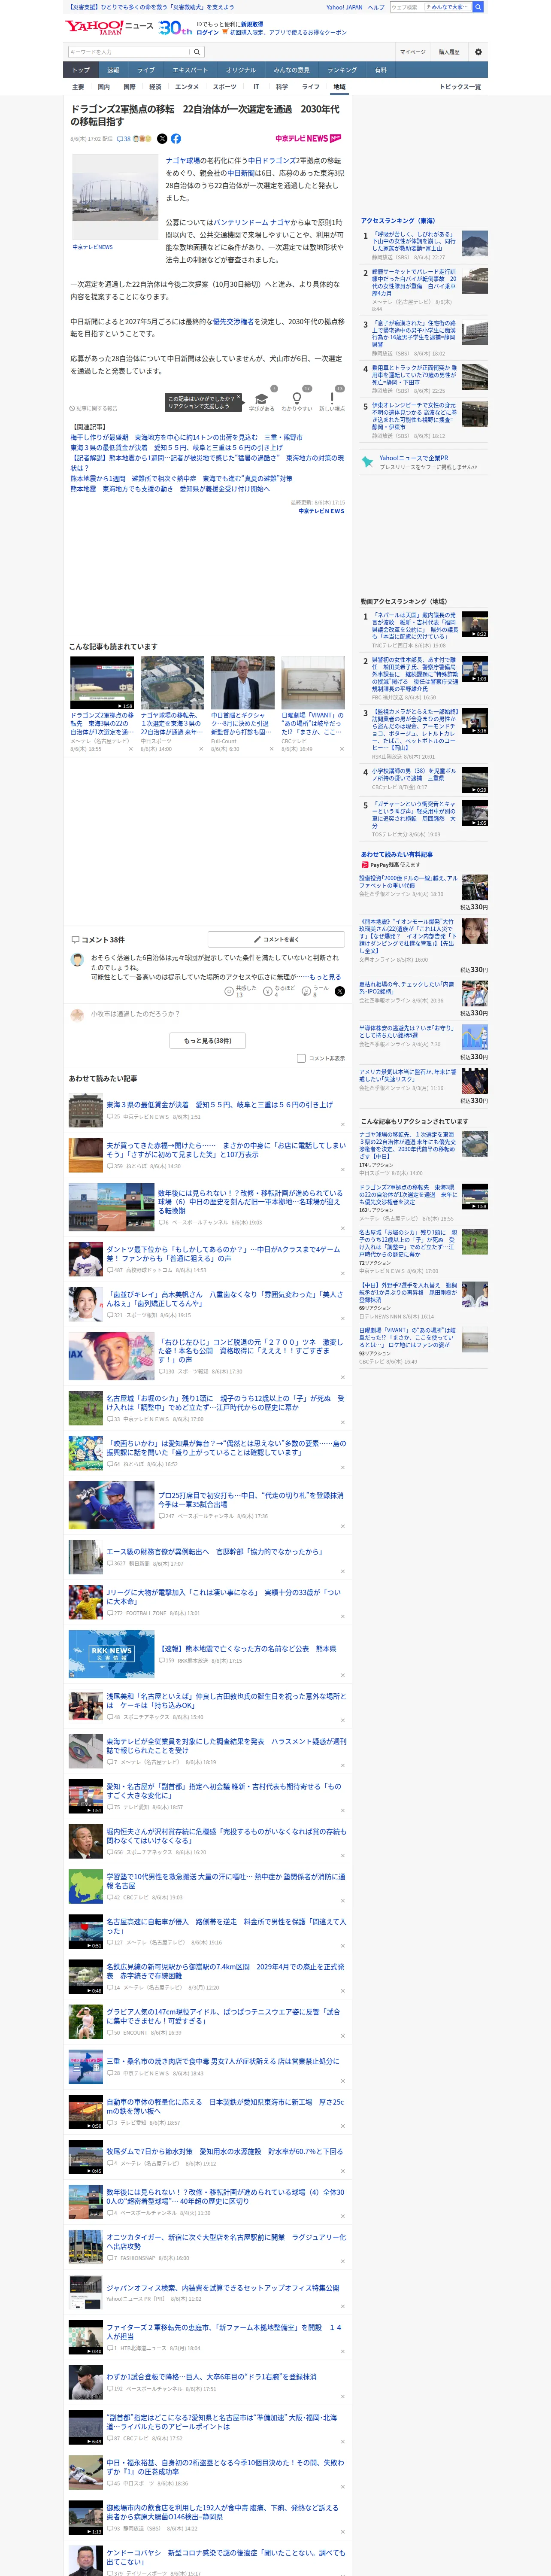
Task: Open the 【速報】熊本地震 RKK NEWS article
Action: point(248,1649)
